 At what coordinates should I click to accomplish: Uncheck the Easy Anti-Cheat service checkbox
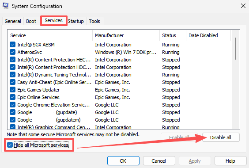[x=12, y=82]
